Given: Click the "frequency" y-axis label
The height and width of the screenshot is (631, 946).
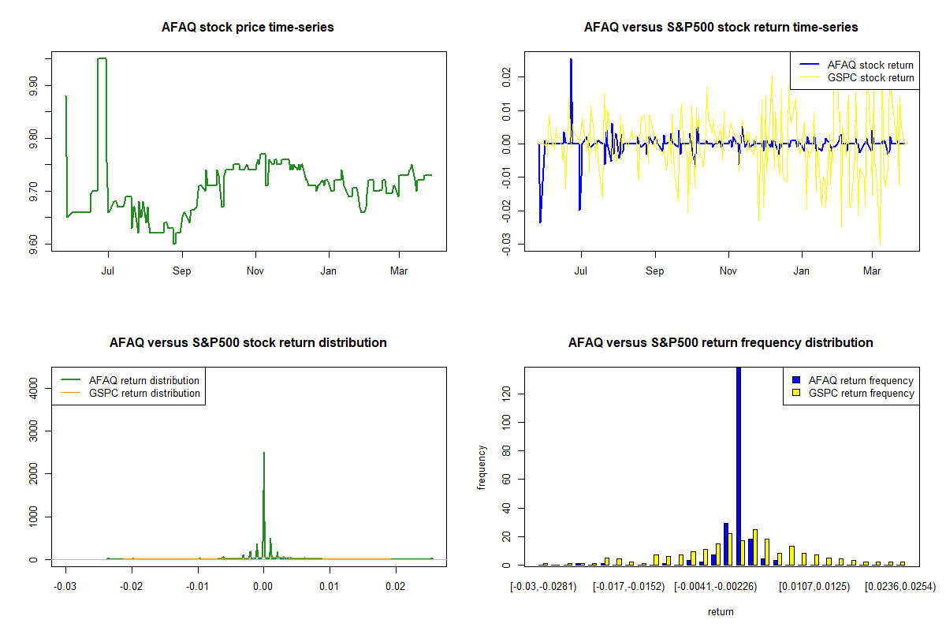Looking at the screenshot, I should click(x=482, y=468).
